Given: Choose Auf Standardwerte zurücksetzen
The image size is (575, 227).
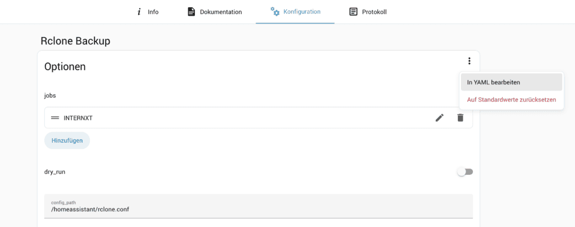Looking at the screenshot, I should coord(511,99).
